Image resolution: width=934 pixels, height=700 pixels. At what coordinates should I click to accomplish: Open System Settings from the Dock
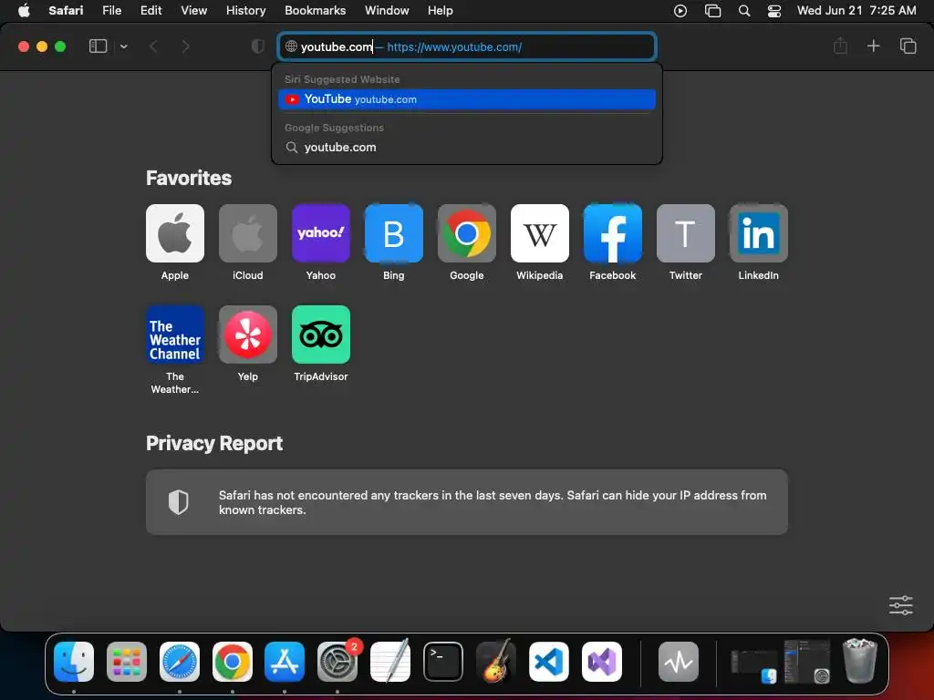click(x=337, y=662)
